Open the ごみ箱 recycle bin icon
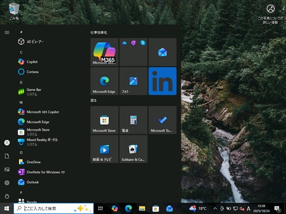 [14, 11]
